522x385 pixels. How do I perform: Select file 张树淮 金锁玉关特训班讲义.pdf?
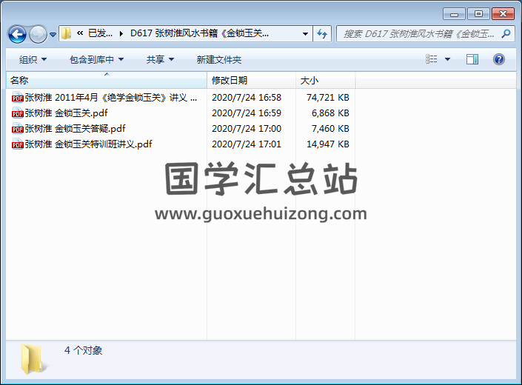[x=88, y=144]
